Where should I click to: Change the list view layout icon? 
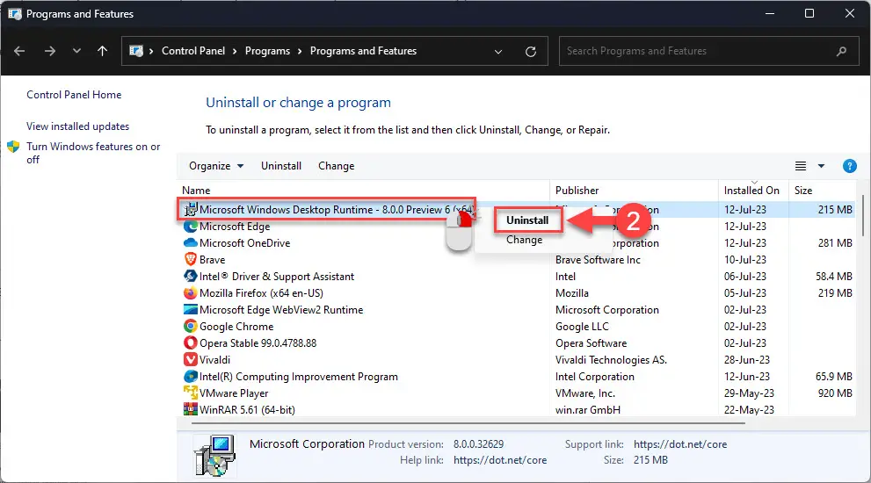[x=801, y=166]
